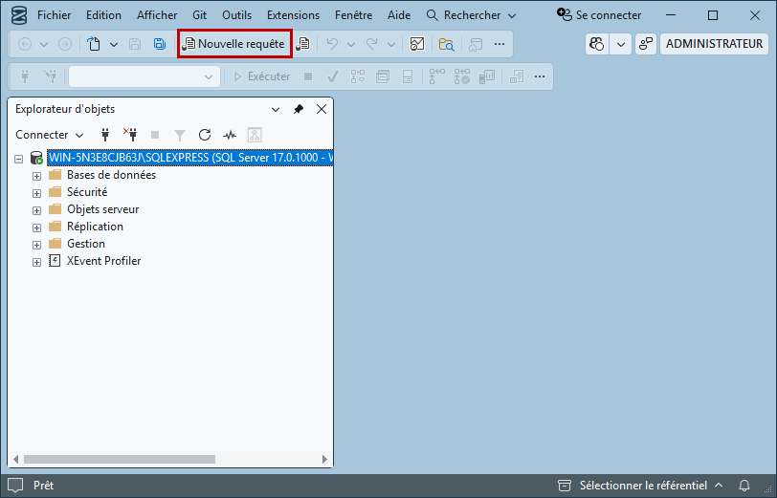The image size is (777, 498).
Task: Click the ADMINISTRATEUR button
Action: pyautogui.click(x=714, y=44)
